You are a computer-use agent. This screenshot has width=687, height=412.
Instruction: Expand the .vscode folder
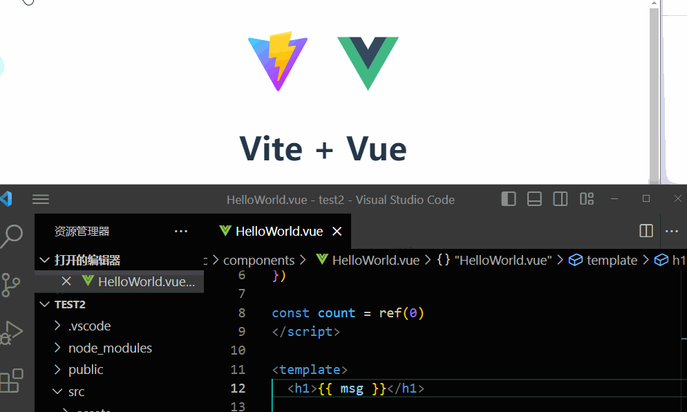point(89,326)
